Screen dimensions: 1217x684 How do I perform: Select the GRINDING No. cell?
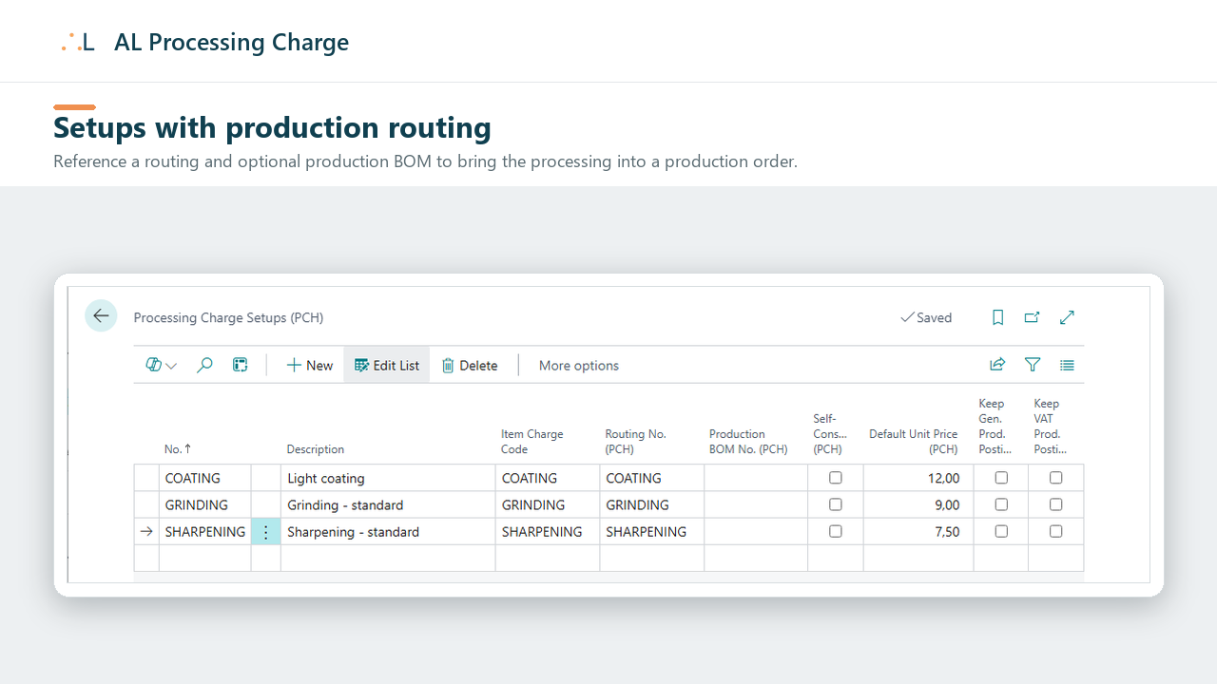[204, 504]
